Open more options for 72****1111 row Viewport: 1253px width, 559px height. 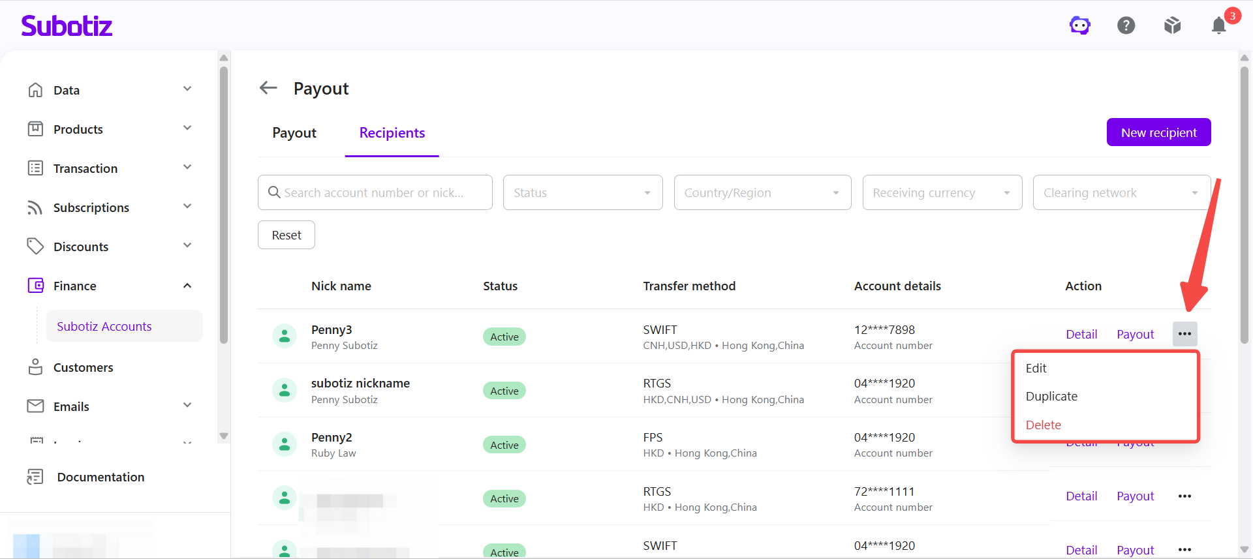(x=1184, y=496)
